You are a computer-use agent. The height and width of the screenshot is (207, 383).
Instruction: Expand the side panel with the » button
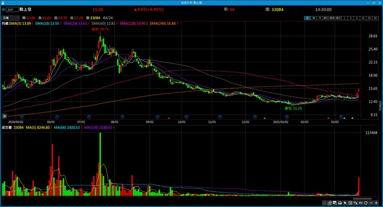tap(4, 116)
